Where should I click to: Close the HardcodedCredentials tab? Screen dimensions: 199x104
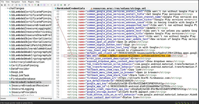(x=87, y=9)
